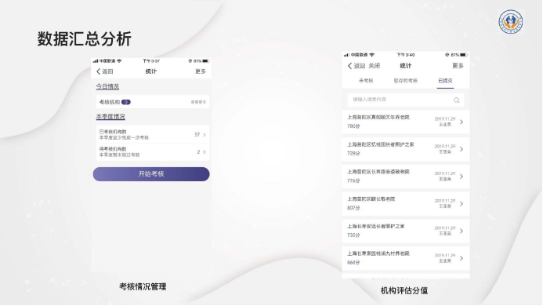
Task: Click the 2019.11.29 date in 780分 row
Action: click(x=445, y=119)
